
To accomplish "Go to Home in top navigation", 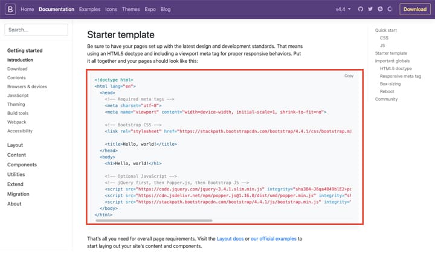I will tap(27, 9).
